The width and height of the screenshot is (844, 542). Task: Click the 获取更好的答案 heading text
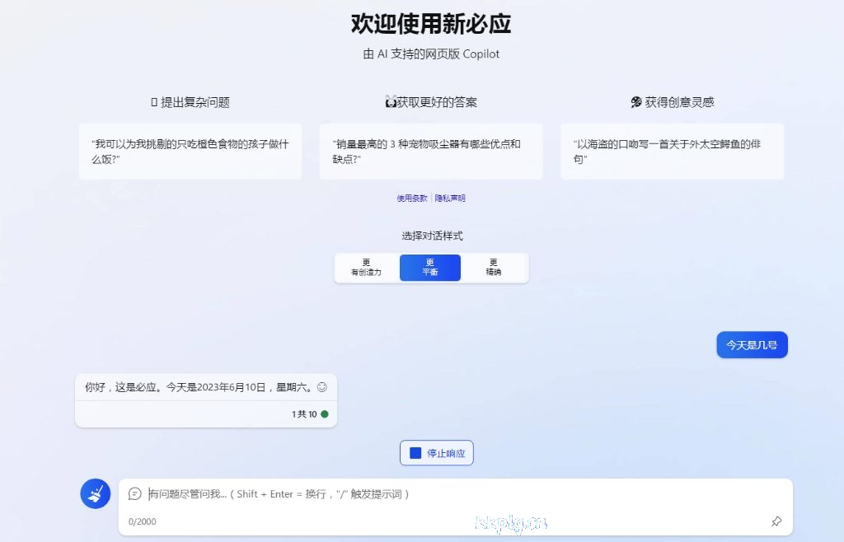click(x=437, y=102)
